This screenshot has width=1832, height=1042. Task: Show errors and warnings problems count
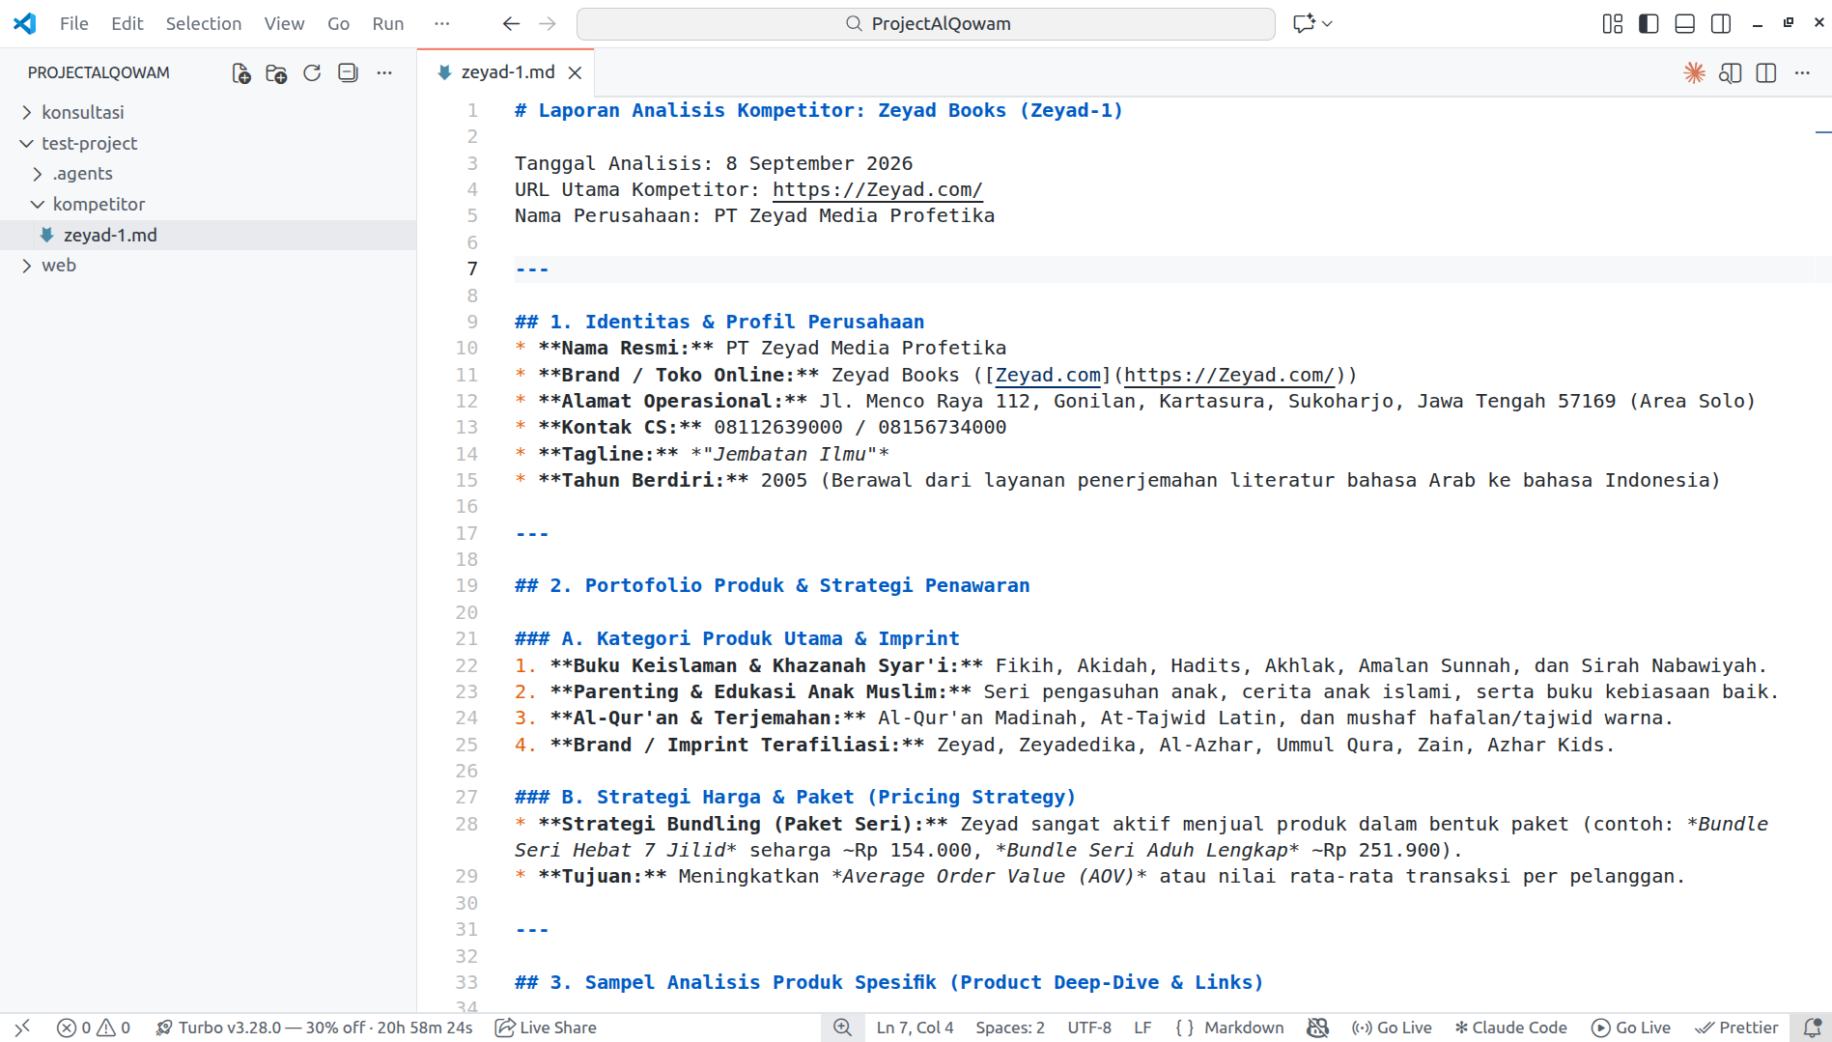click(x=94, y=1028)
